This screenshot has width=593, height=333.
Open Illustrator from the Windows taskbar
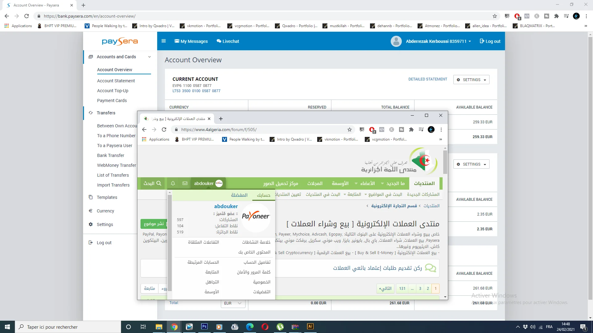click(x=310, y=327)
